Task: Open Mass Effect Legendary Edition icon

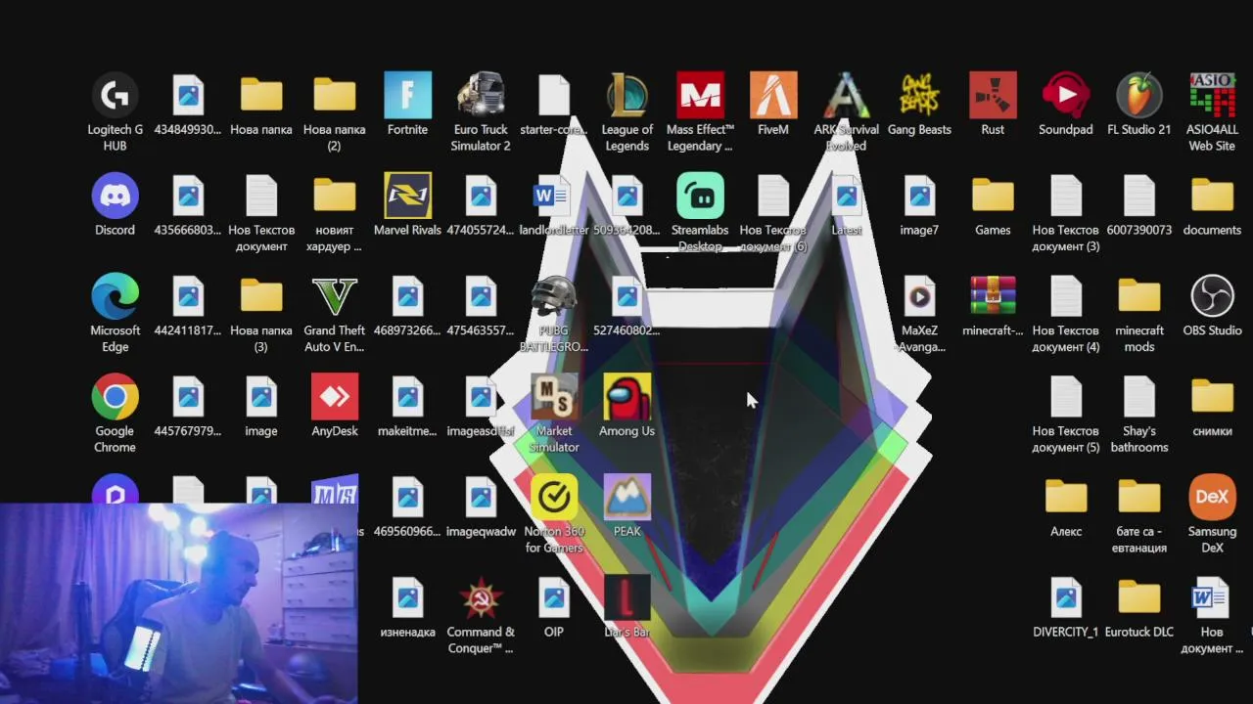Action: [700, 111]
